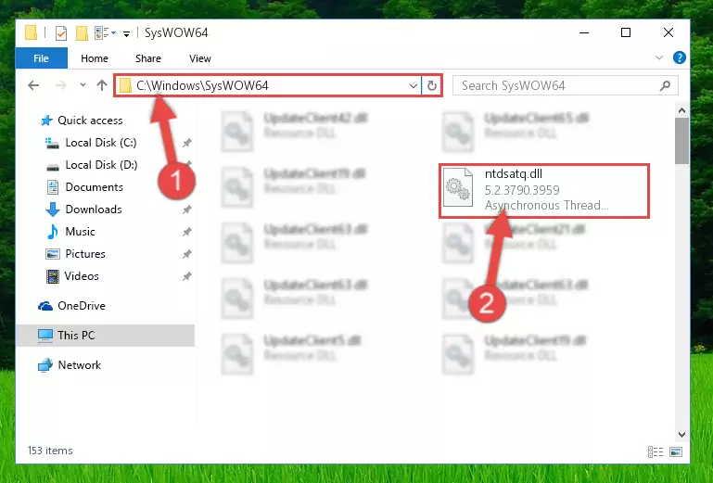Click the address bar path C:\Windows\SysWOW64
Screen dimensions: 713x483
pos(202,85)
